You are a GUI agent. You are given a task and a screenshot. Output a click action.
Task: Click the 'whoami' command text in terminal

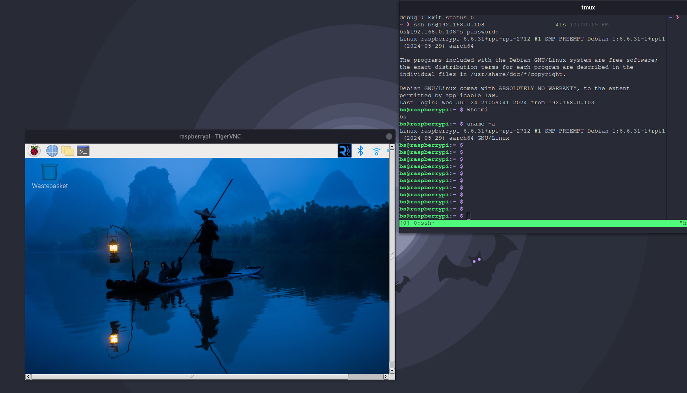(477, 110)
